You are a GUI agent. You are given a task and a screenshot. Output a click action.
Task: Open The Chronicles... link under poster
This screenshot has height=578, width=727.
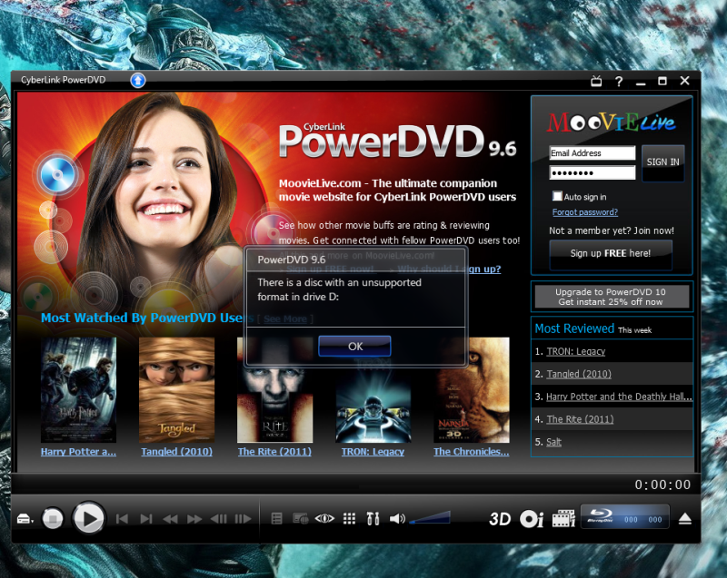click(x=471, y=452)
